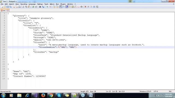Viewport: 175px width, 98px height.
Task: Open the View menu
Action: (x=17, y=4)
